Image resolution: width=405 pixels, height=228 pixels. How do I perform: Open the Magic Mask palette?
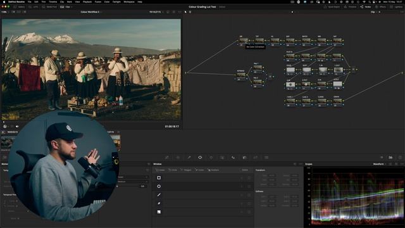click(222, 158)
